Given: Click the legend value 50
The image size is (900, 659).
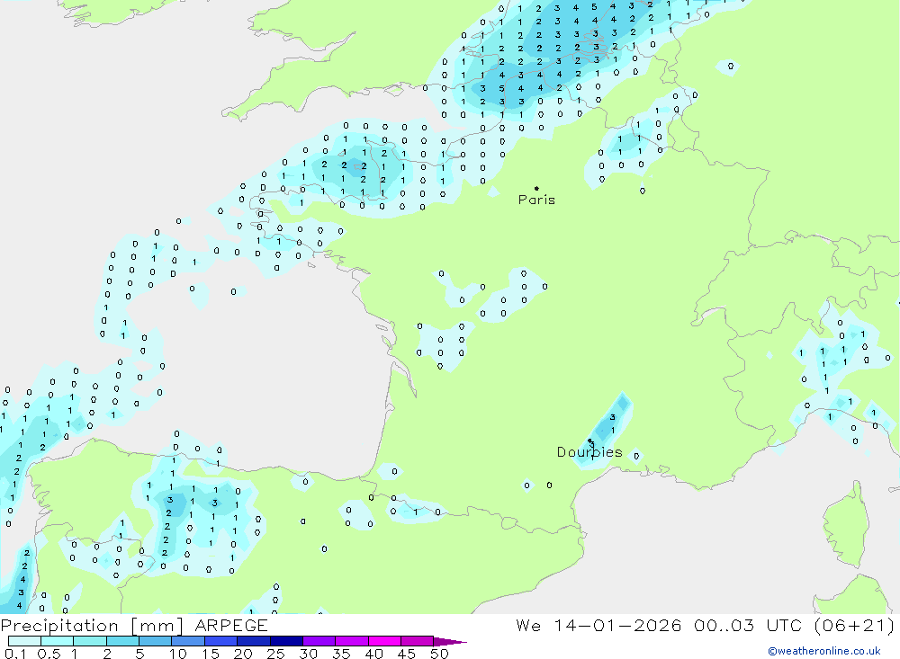Looking at the screenshot, I should [440, 654].
